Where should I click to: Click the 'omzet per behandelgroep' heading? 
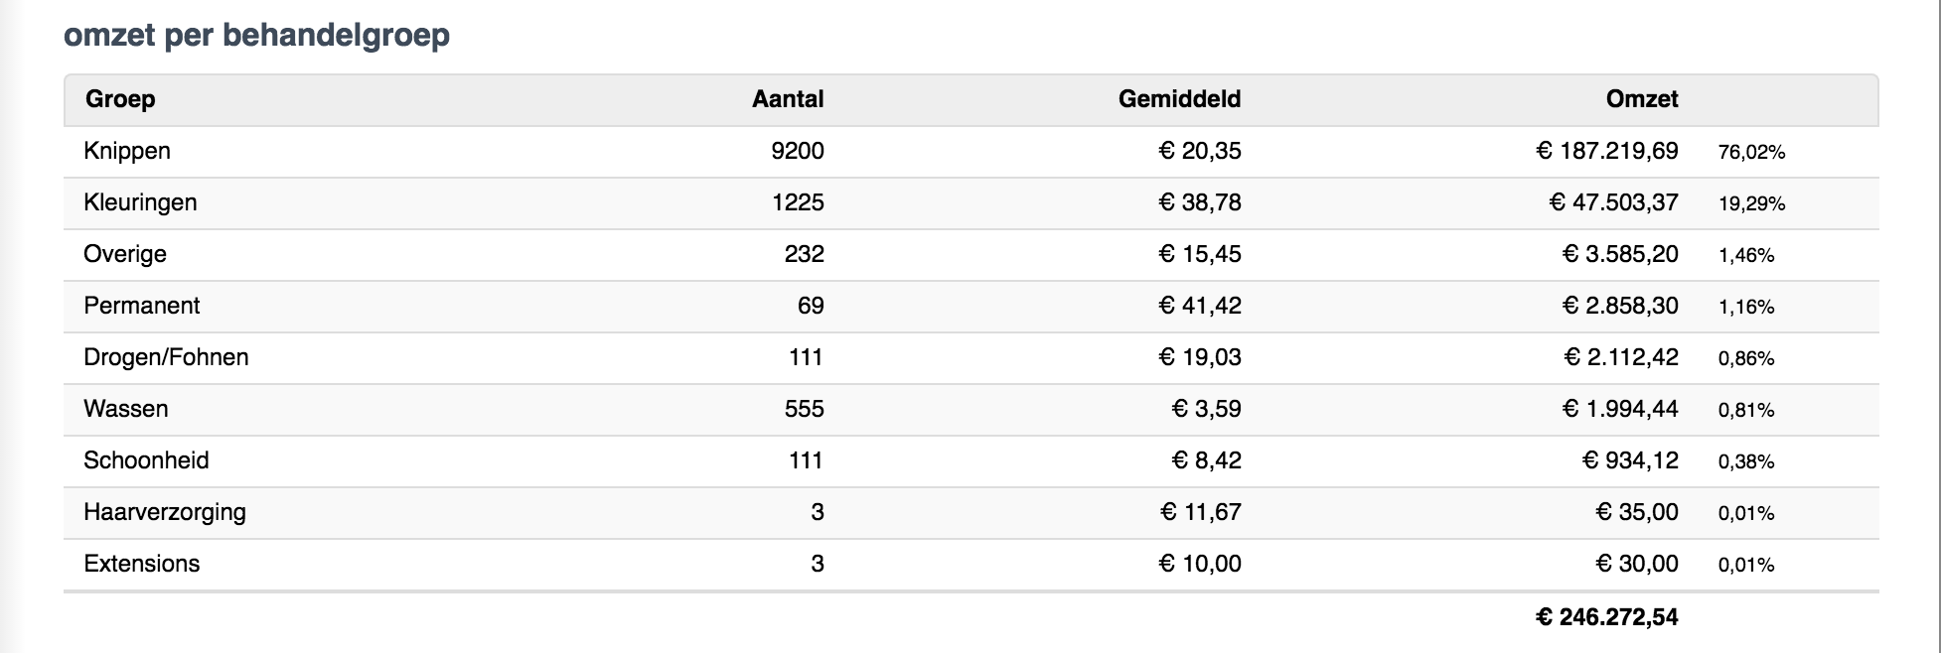(256, 35)
